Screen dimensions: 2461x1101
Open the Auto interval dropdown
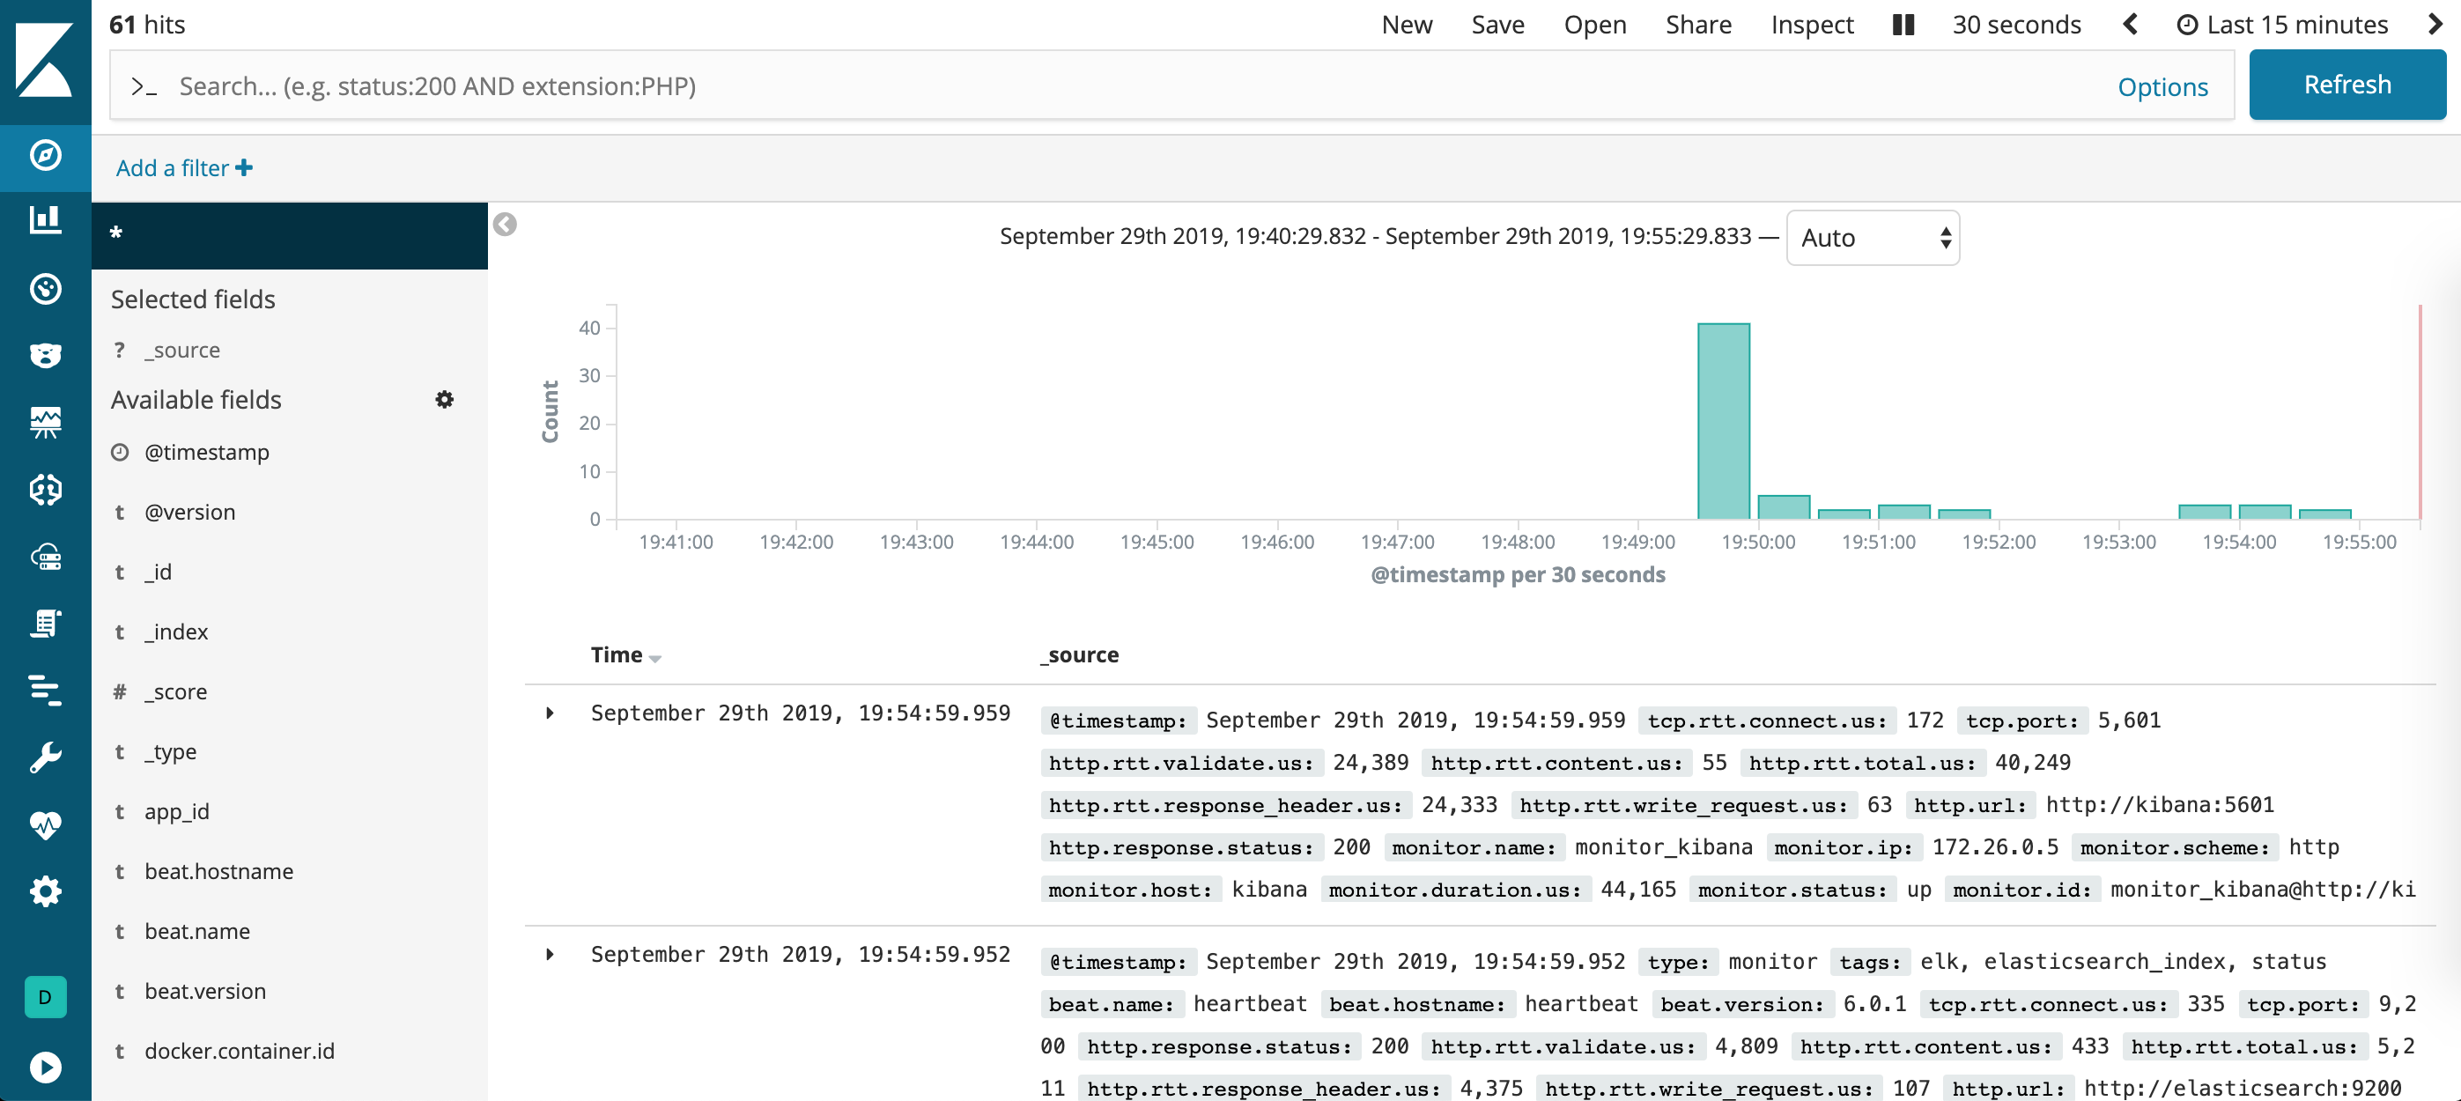tap(1872, 238)
